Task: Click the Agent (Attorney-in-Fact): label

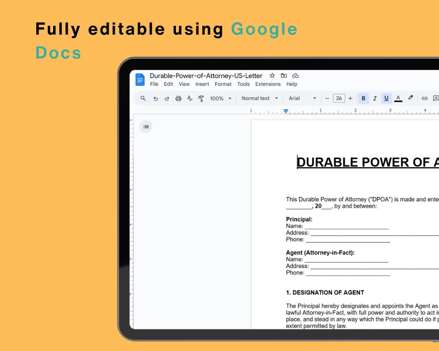Action: (320, 252)
